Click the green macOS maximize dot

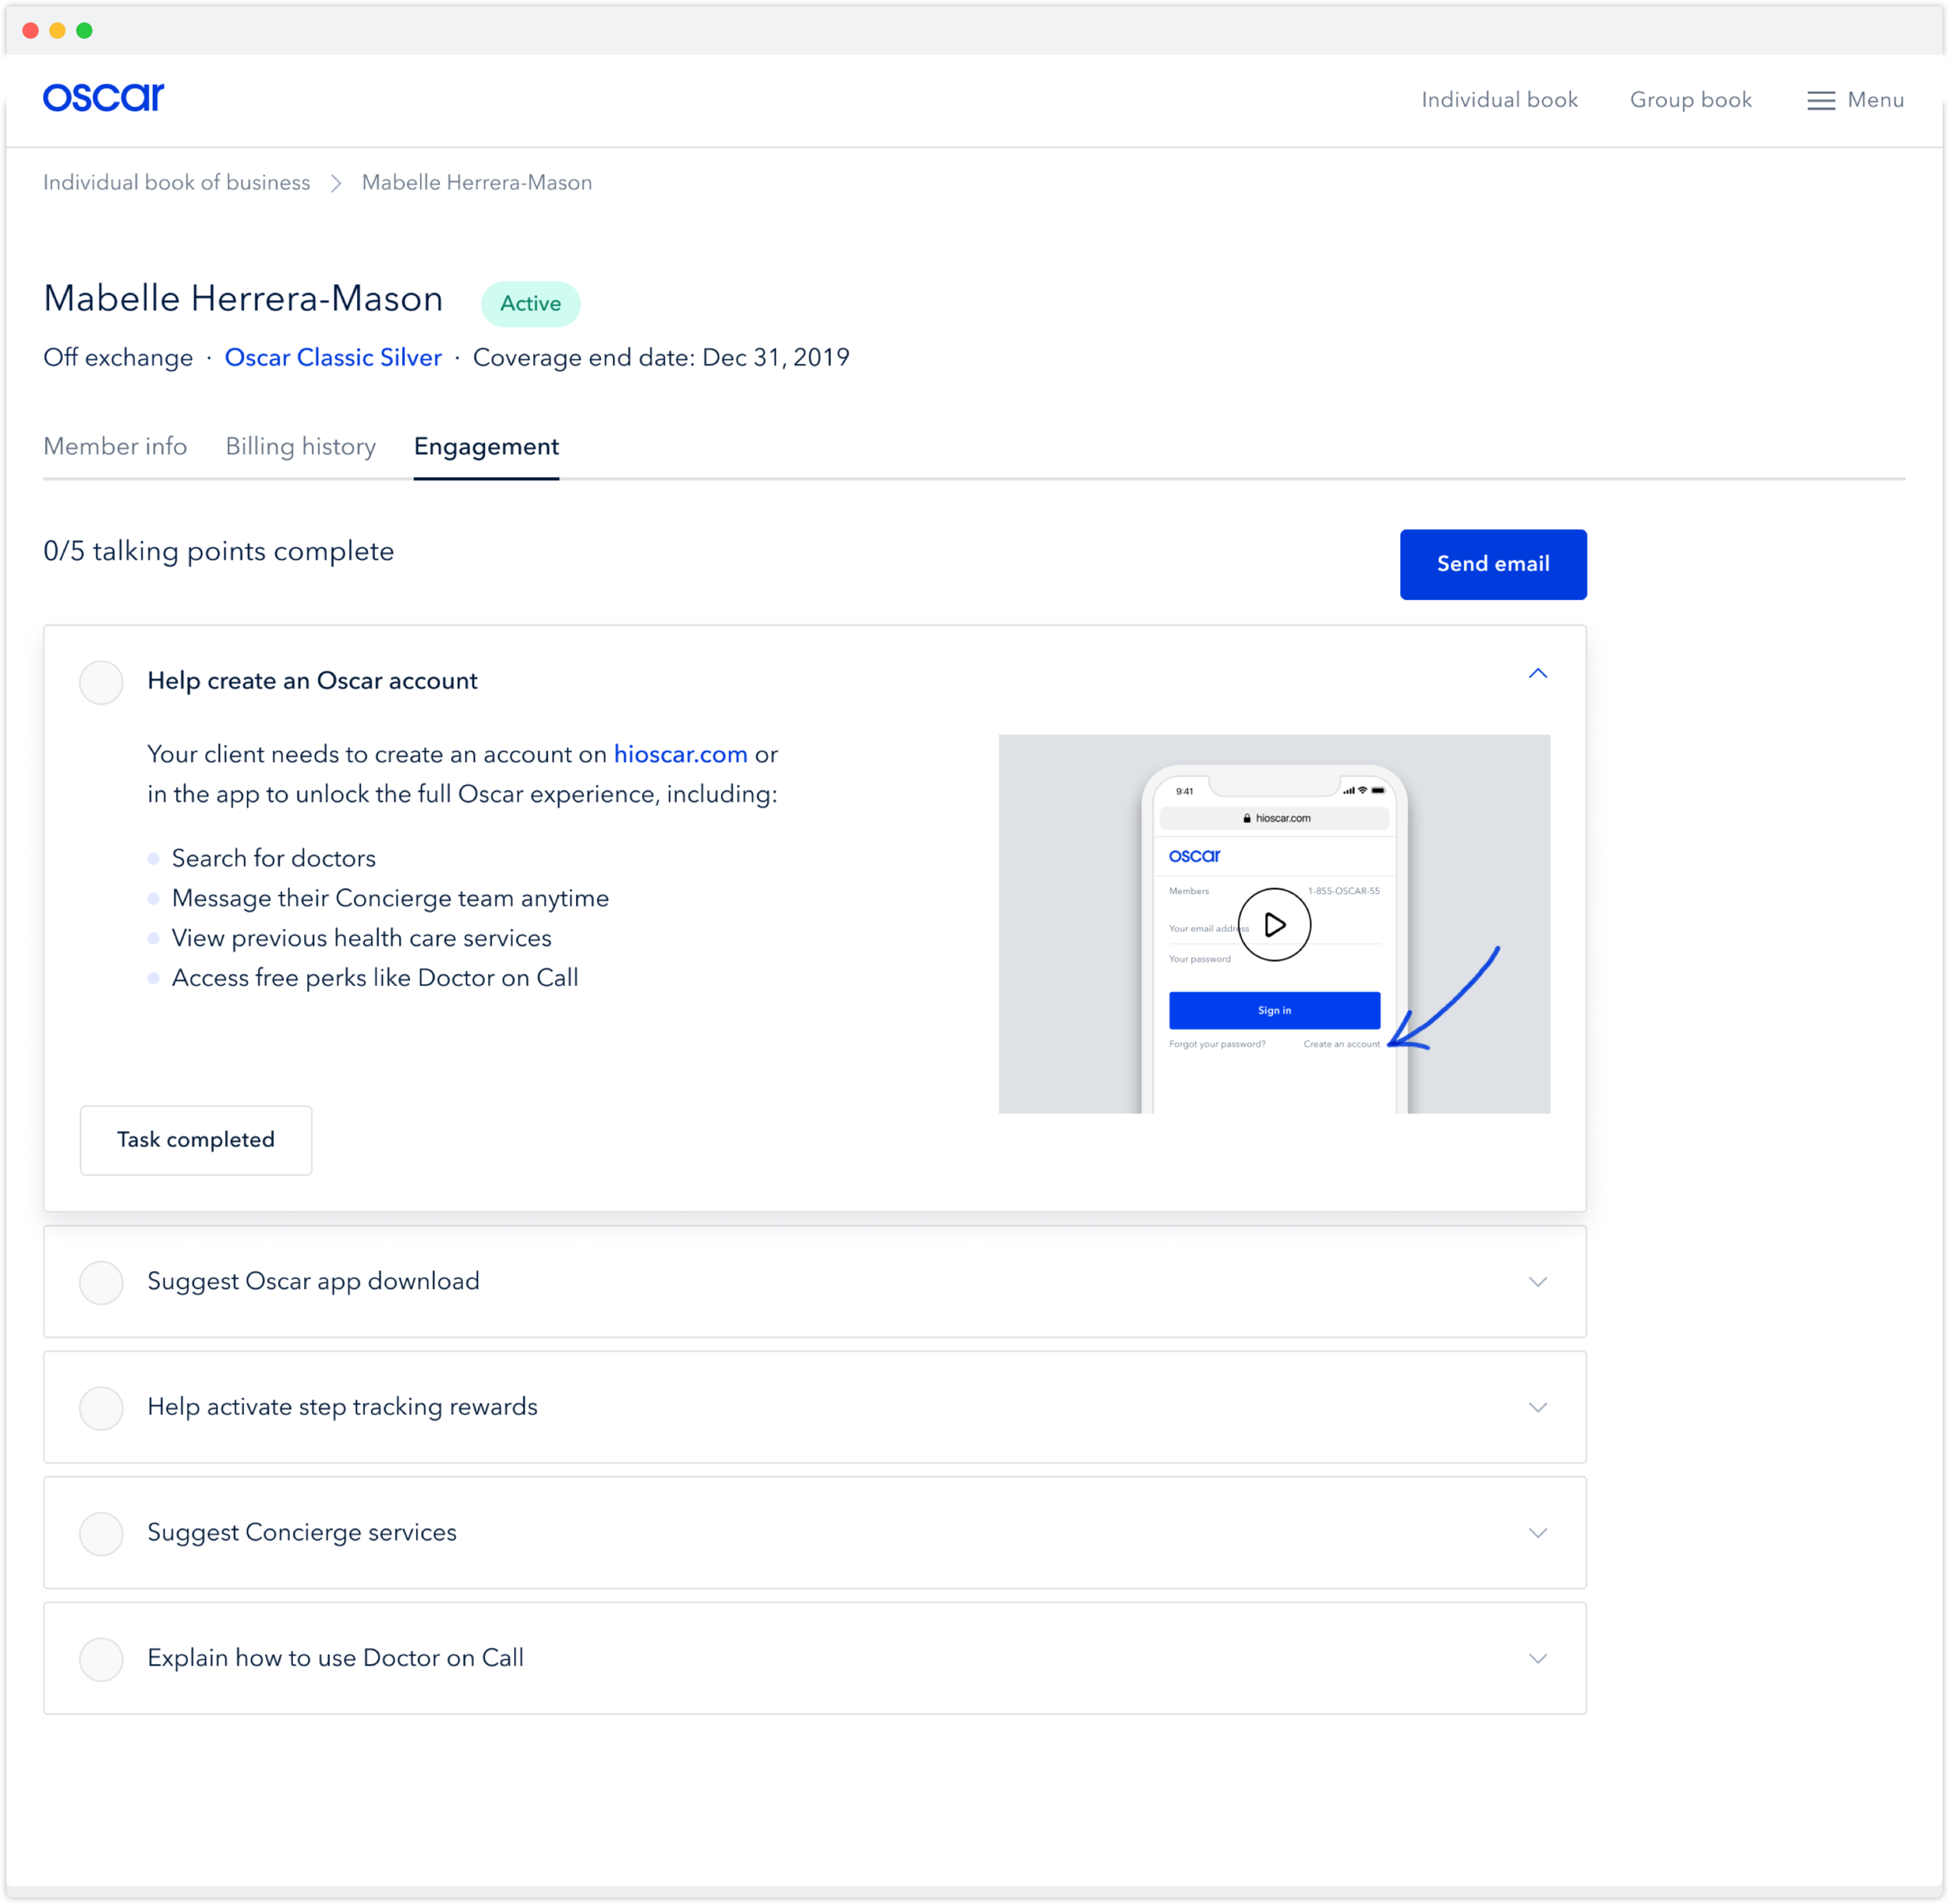85,31
